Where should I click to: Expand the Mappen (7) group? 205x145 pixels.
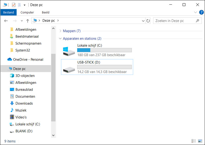(60, 31)
